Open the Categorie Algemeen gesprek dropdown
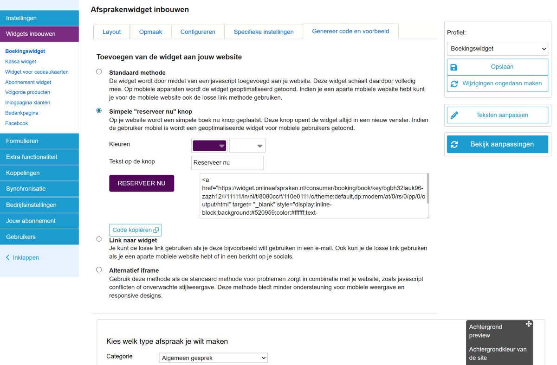The image size is (557, 365). coord(214,358)
